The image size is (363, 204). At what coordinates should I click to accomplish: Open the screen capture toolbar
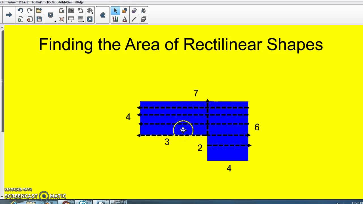tap(71, 11)
